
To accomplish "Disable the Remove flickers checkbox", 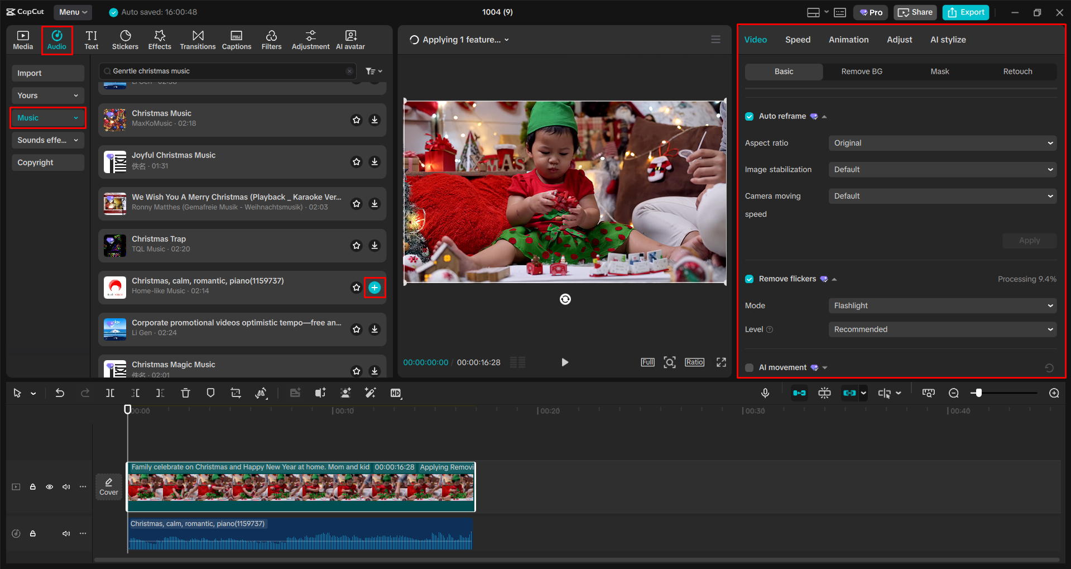I will [748, 279].
